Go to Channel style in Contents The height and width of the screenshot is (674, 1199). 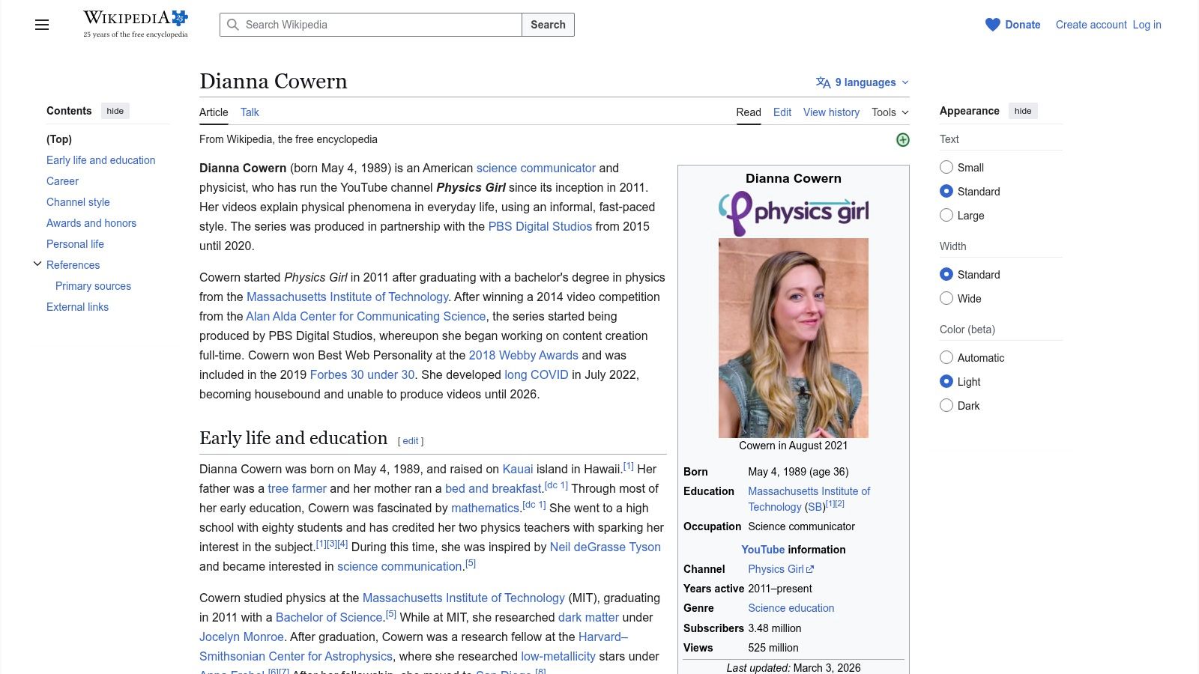click(78, 202)
